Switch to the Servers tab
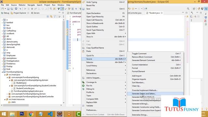Viewport: 208px width, 117px height. [35, 13]
